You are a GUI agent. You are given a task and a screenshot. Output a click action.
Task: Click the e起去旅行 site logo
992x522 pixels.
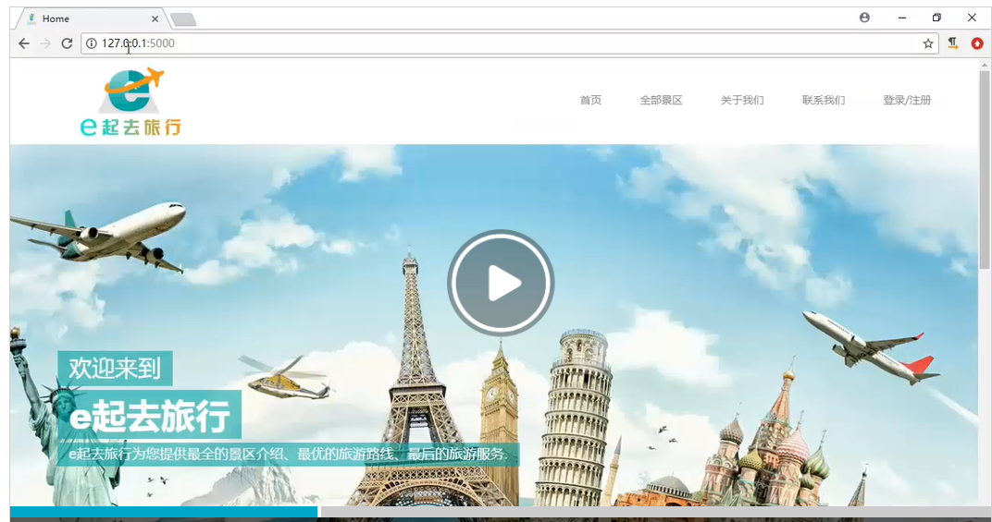click(131, 102)
